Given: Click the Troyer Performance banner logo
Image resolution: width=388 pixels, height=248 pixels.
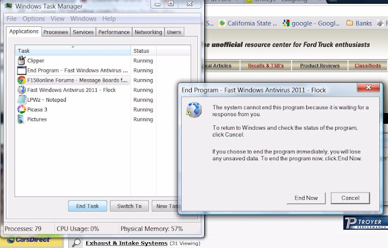Looking at the screenshot, I should click(x=365, y=223).
